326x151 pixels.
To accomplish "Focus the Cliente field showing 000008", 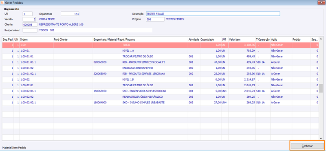I will [30, 25].
